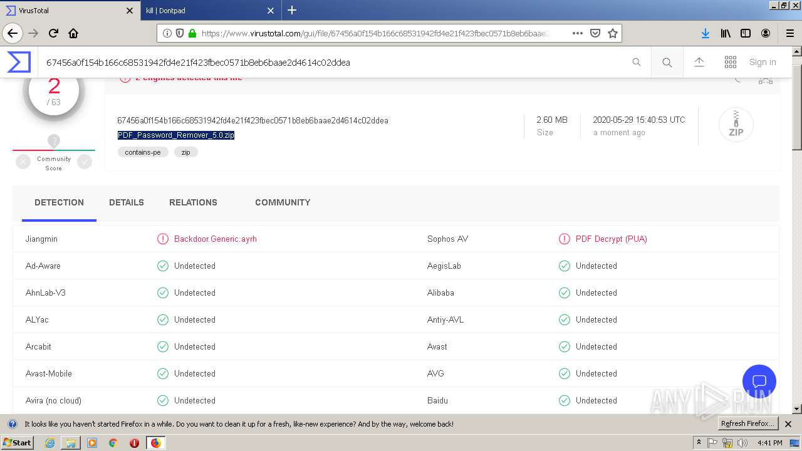Click the file name PDF_Password_Remover_5.0.zip
This screenshot has height=451, width=802.
176,135
